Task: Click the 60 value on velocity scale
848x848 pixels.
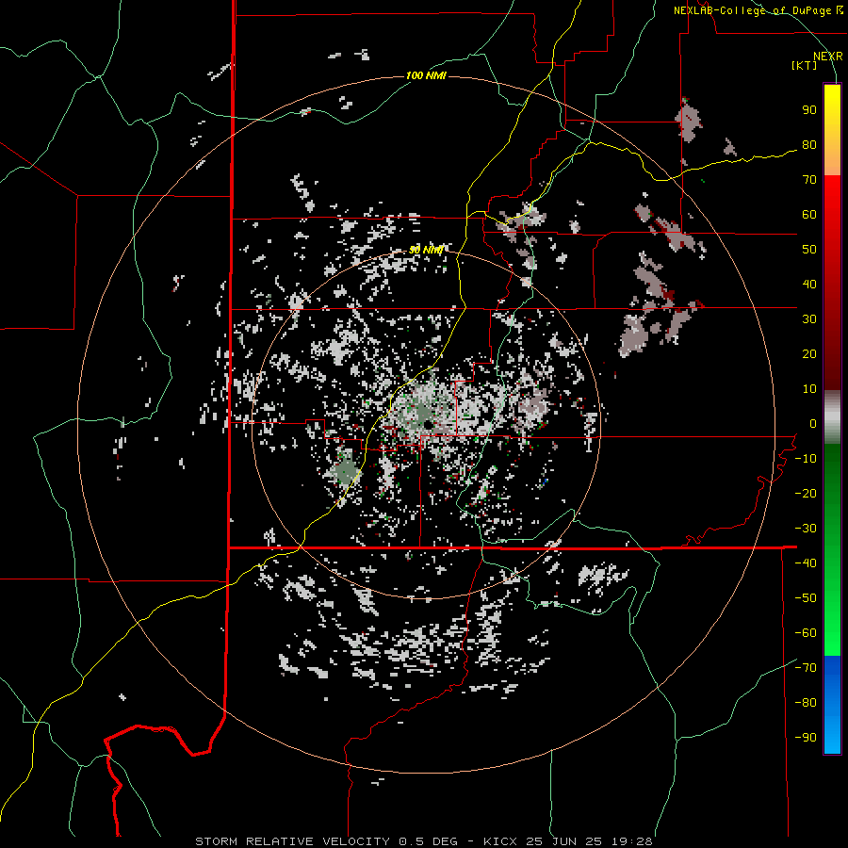Action: [809, 215]
